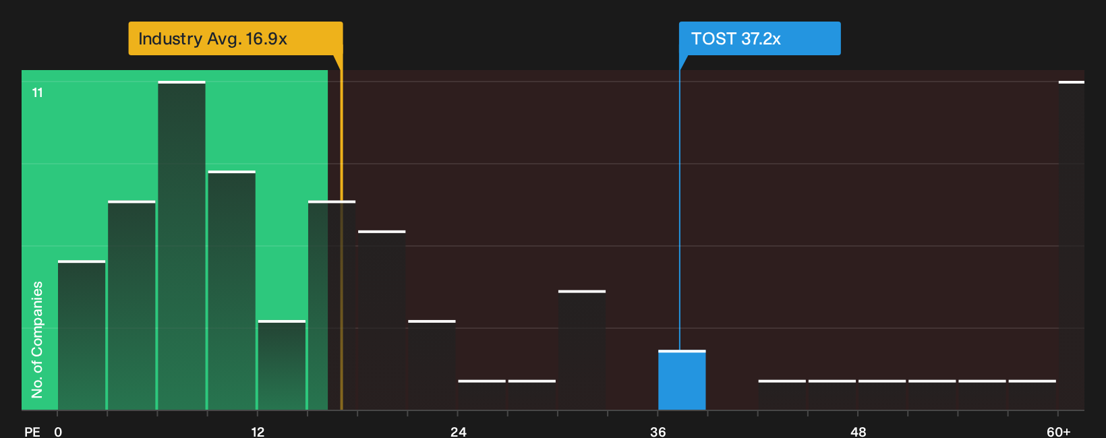Click the x-axis label 36
The image size is (1106, 438).
point(658,431)
